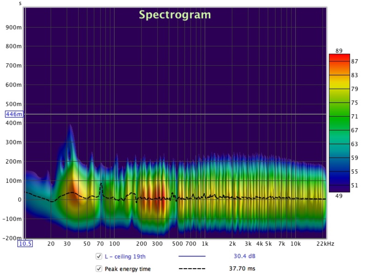Click the 49 color scale minimum label

[339, 196]
